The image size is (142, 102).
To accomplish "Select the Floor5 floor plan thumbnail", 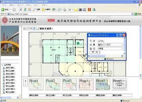I will [103, 84].
